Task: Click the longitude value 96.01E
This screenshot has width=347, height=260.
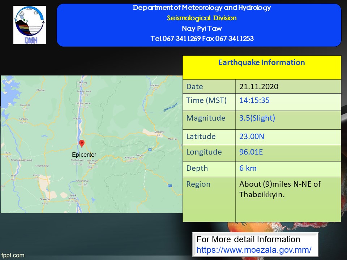Action: (251, 152)
